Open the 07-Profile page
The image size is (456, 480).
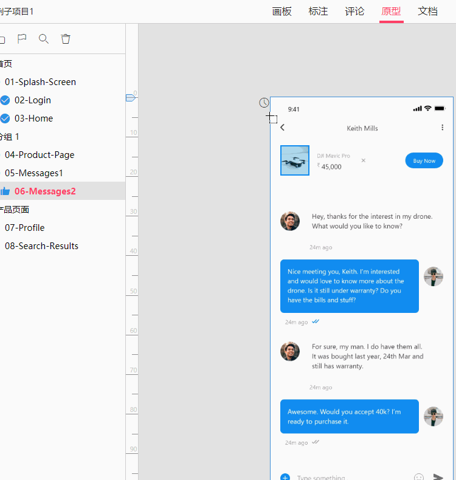(x=24, y=228)
